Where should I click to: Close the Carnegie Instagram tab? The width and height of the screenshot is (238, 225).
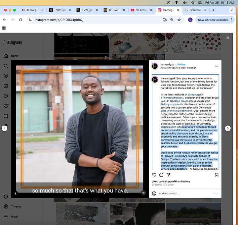coord(178,10)
